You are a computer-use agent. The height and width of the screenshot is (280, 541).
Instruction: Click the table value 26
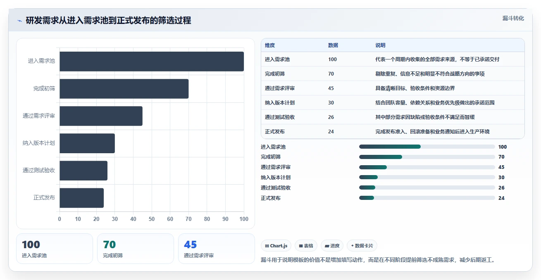[x=331, y=117]
